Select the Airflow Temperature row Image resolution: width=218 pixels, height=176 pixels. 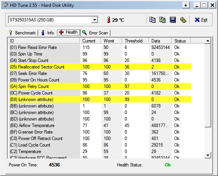100,125
